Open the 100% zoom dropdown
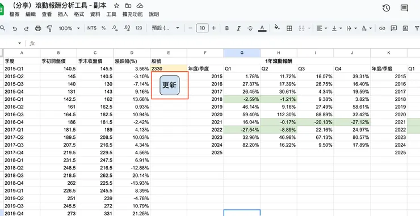 click(x=69, y=28)
